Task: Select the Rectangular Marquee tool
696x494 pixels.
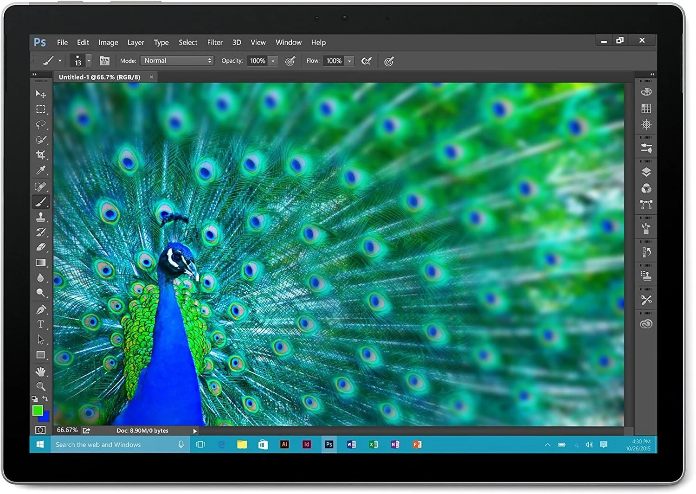Action: [41, 109]
